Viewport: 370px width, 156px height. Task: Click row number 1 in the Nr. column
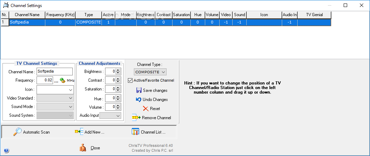click(5, 22)
